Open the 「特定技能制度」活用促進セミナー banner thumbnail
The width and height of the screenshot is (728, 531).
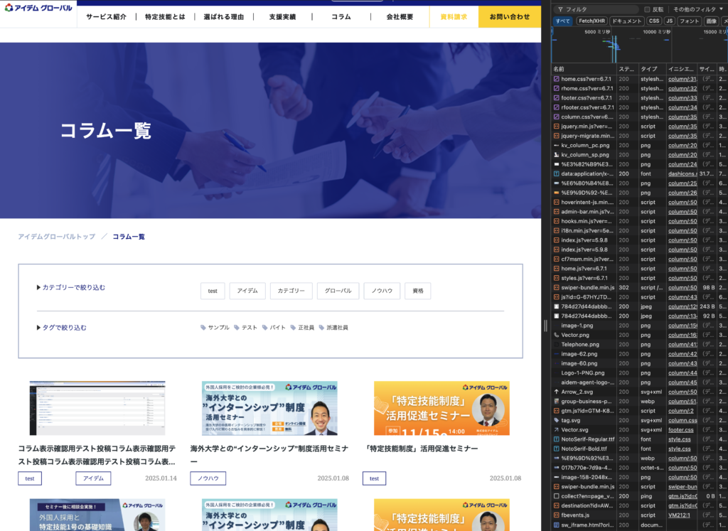(x=441, y=408)
